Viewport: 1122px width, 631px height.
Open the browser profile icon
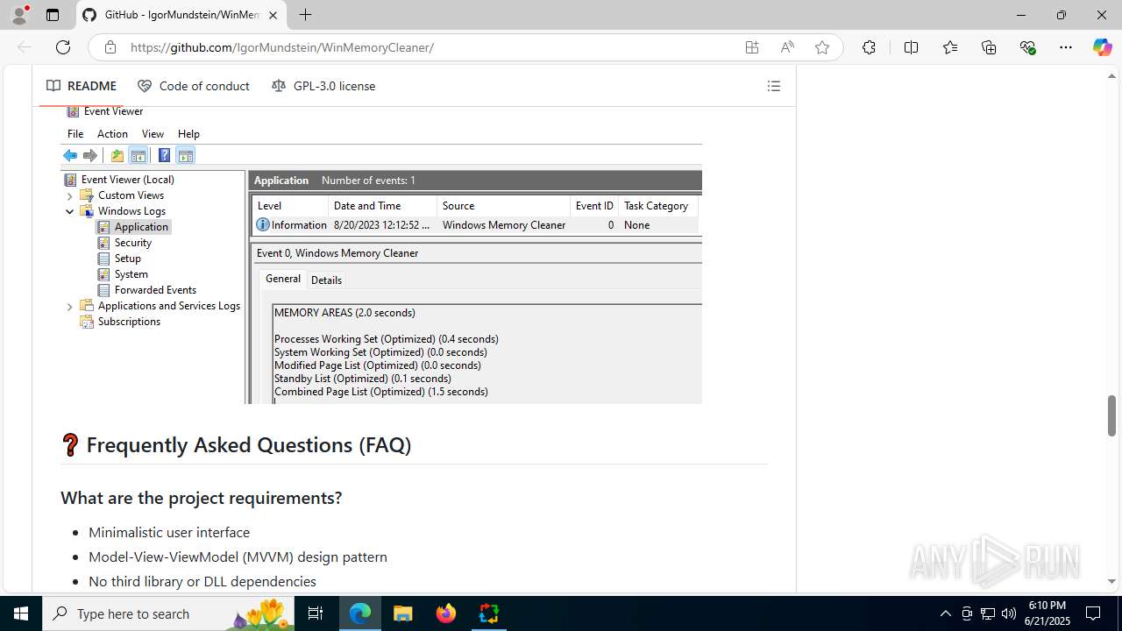coord(18,15)
